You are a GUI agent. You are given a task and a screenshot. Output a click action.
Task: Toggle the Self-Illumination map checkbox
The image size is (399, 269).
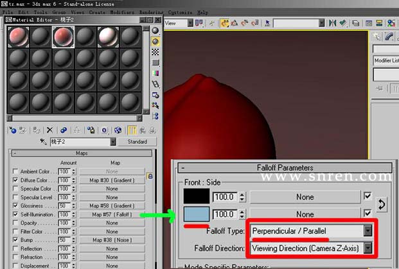[x=15, y=214]
